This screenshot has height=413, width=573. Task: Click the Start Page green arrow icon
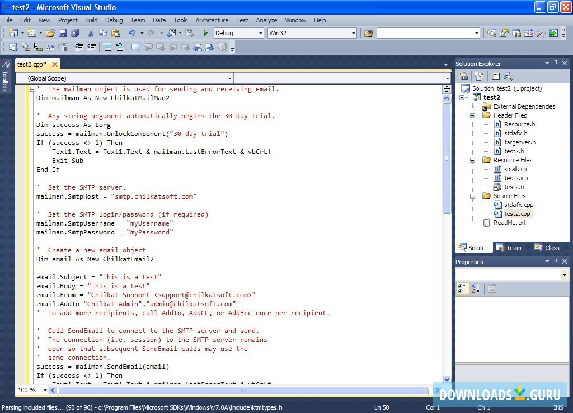click(553, 33)
